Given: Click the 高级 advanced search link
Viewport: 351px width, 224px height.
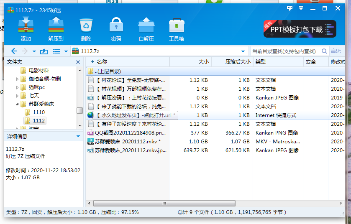Looking at the screenshot, I should tap(336, 51).
